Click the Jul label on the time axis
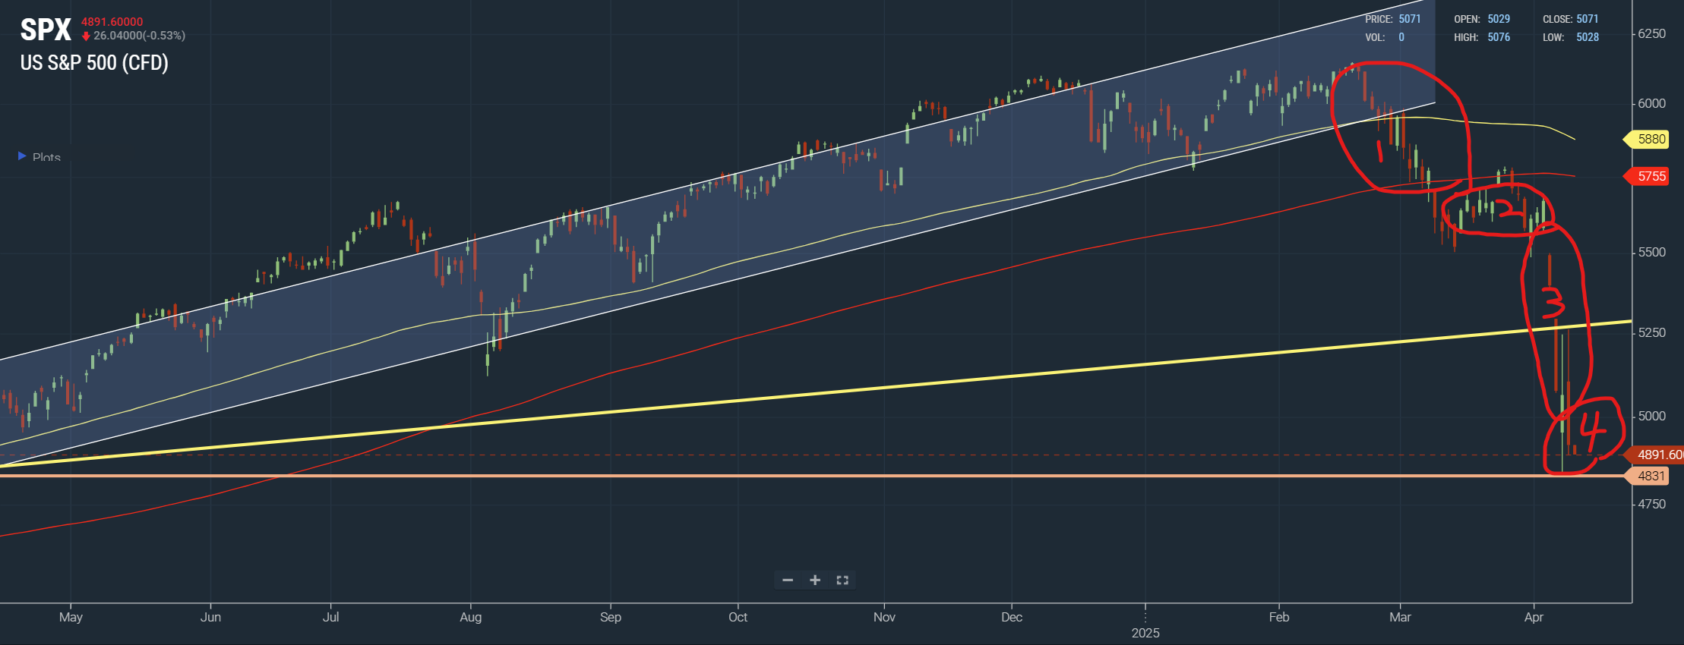 point(330,617)
